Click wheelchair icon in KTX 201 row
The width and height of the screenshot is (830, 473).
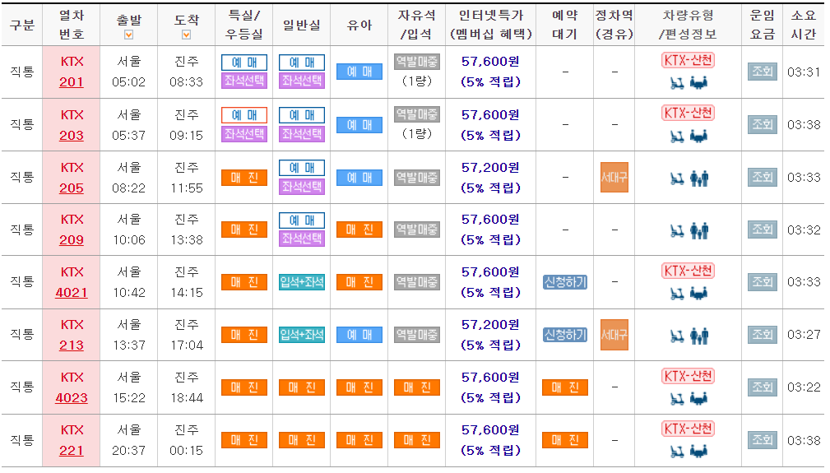click(x=677, y=82)
